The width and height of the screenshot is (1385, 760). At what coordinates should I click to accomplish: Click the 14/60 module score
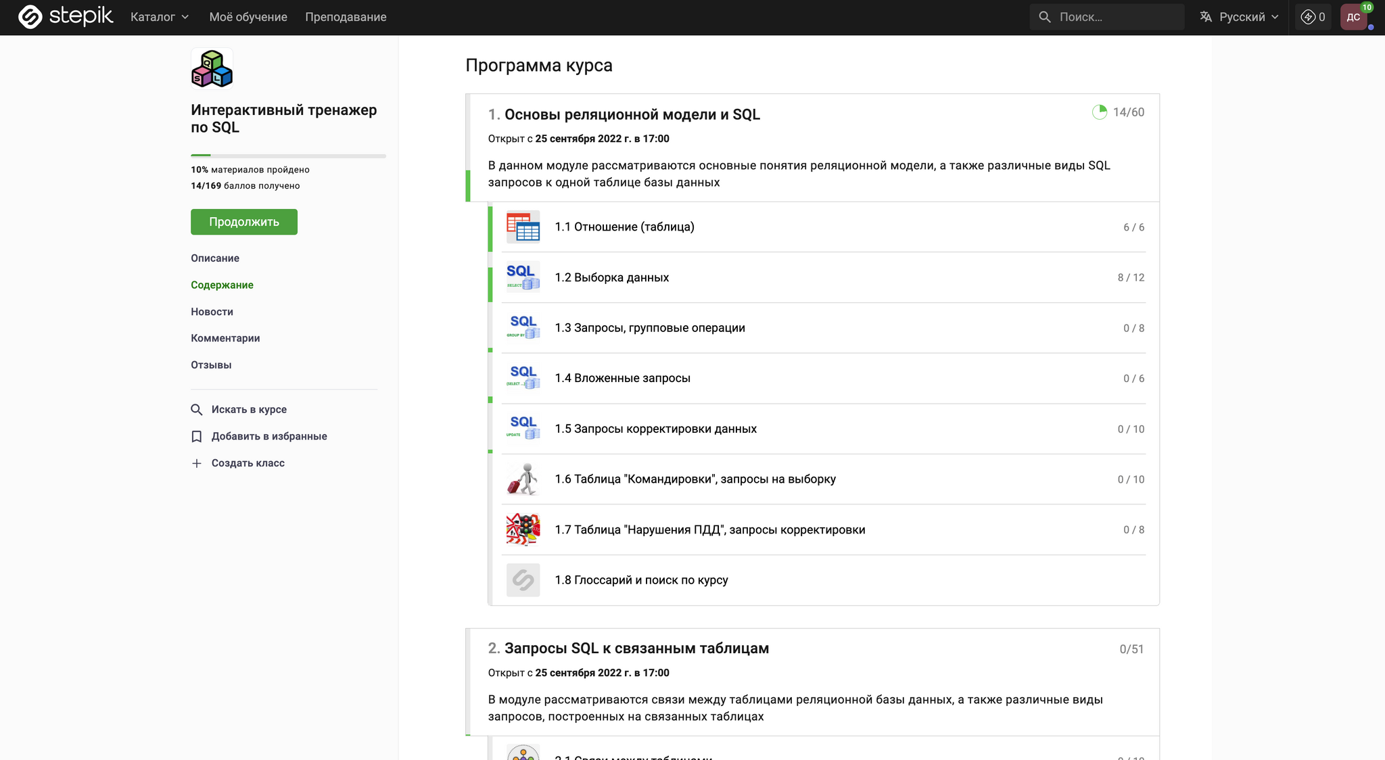click(1129, 112)
